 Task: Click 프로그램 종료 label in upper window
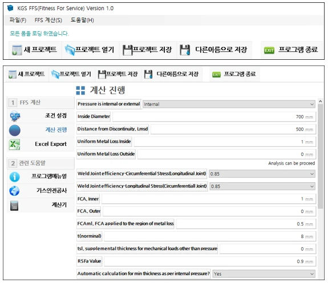[x=298, y=50]
